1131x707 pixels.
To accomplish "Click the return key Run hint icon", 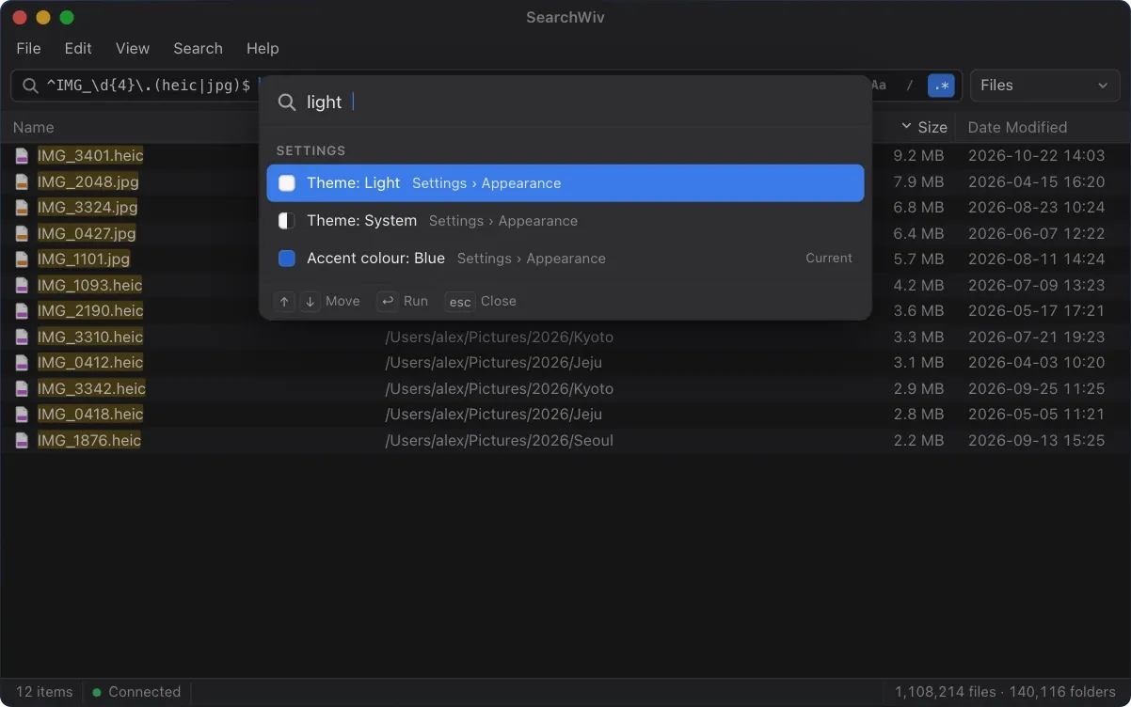I will 387,301.
